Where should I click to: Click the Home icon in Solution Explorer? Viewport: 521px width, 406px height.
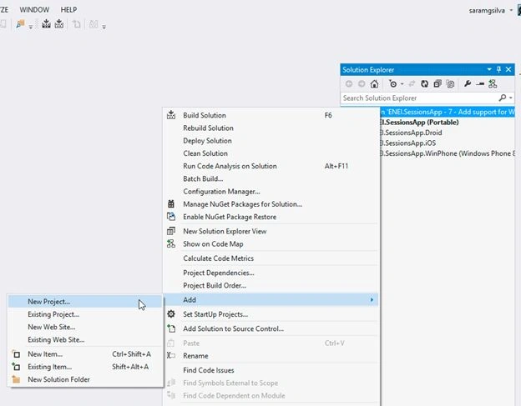click(374, 84)
